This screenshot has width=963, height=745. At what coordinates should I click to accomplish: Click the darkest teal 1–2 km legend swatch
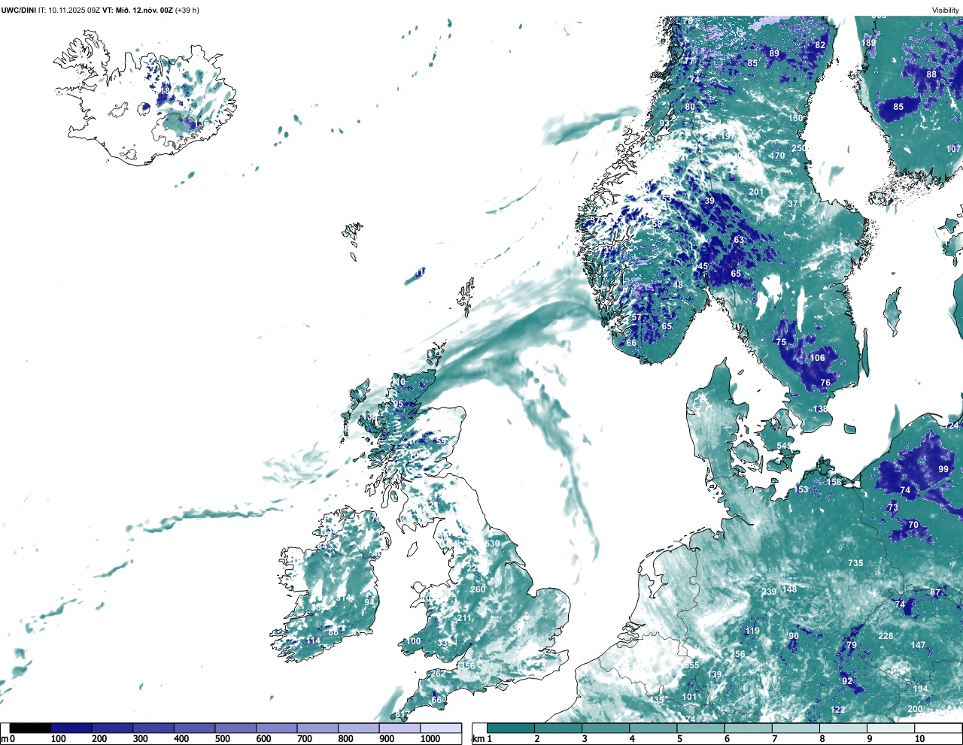click(x=511, y=728)
